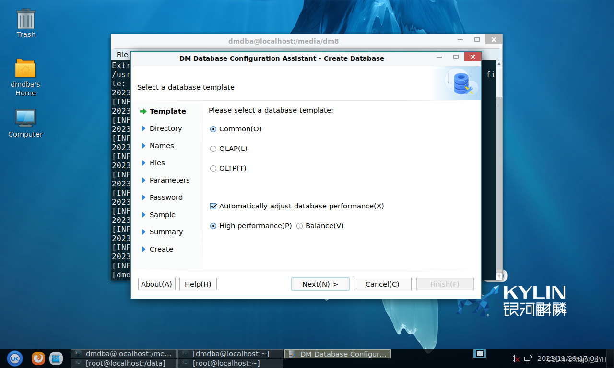Choose the OLTP(T) template radio button
This screenshot has height=368, width=614.
213,168
